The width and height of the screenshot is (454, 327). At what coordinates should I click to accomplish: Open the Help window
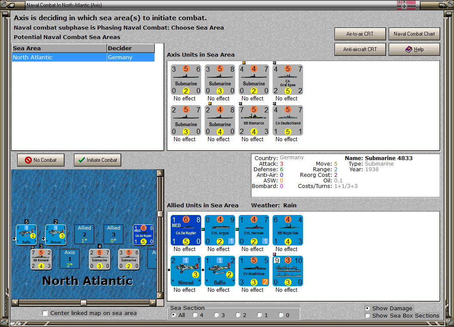[414, 49]
